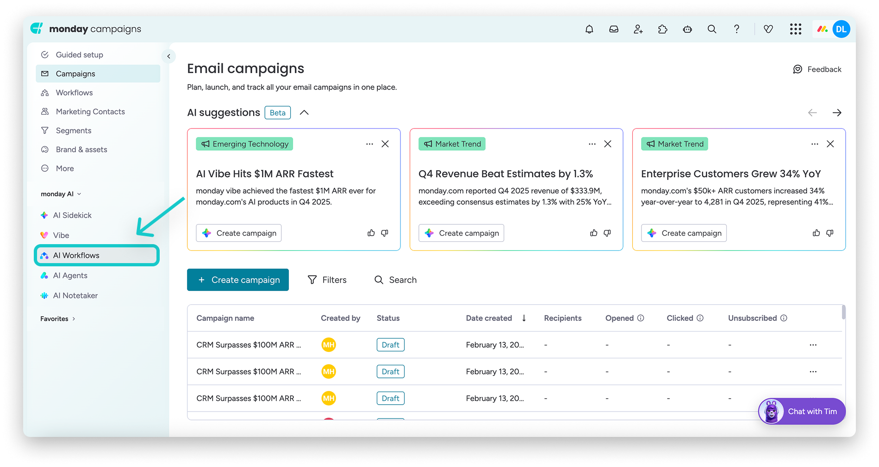879x467 pixels.
Task: Open the help question mark
Action: coord(736,29)
